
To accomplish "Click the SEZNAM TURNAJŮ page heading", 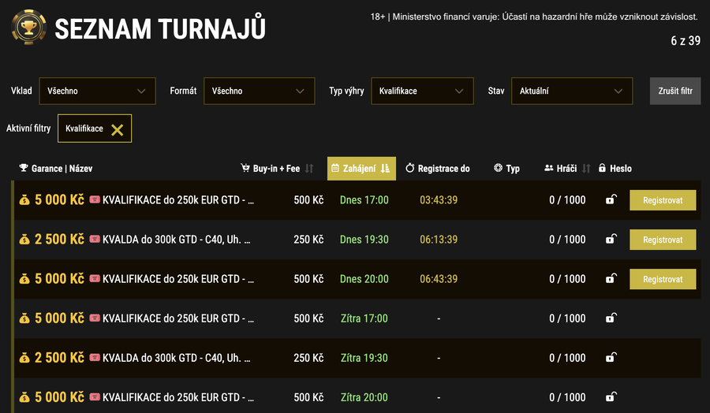I will coord(160,28).
